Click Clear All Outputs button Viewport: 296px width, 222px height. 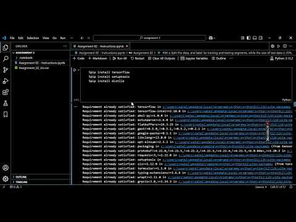(162, 59)
